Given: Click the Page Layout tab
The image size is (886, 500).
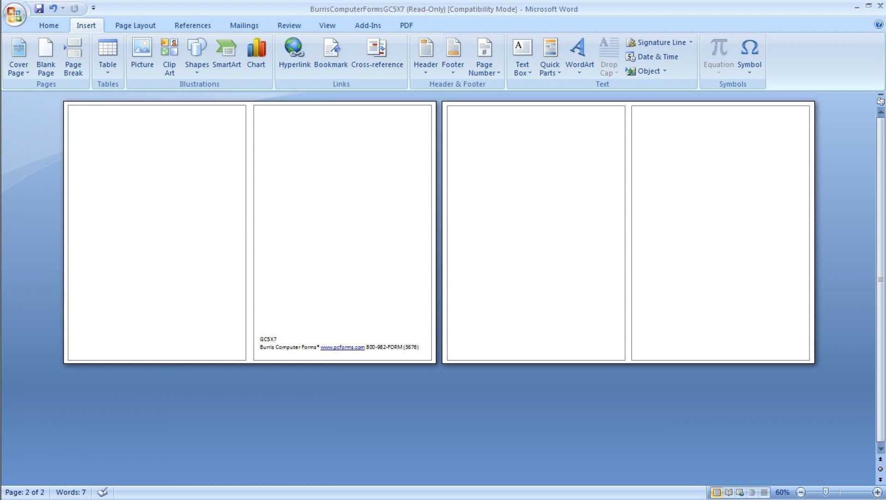Looking at the screenshot, I should tap(136, 25).
